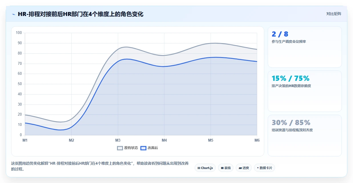Click the lightning icon beside the title
Viewport: 353px width, 183px height.
(13, 14)
